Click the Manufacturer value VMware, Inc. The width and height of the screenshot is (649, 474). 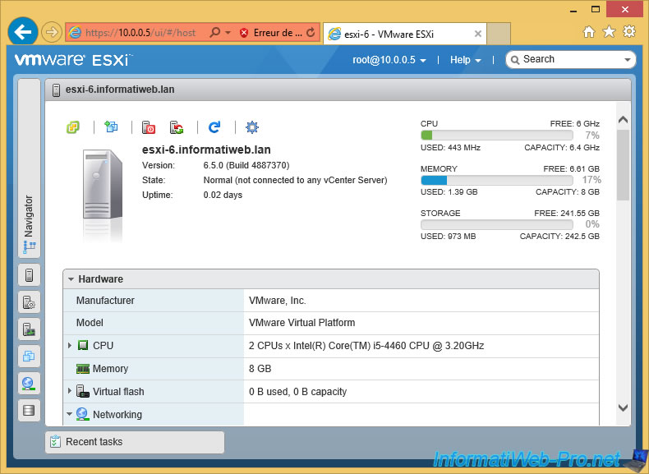[x=278, y=301]
